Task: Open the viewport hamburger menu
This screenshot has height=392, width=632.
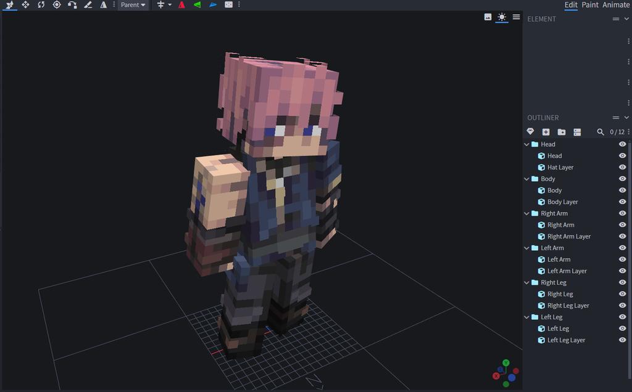Action: (516, 17)
